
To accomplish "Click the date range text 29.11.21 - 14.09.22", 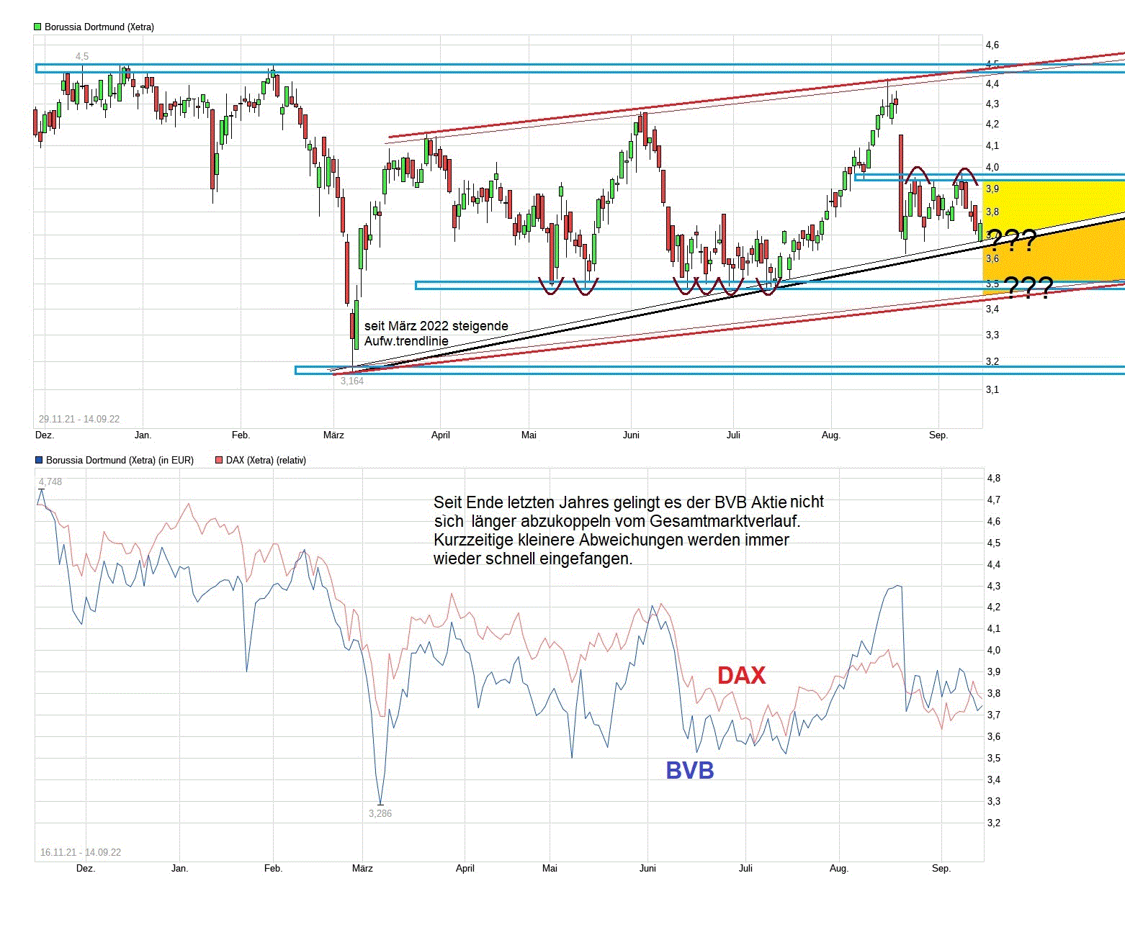I will coord(78,419).
